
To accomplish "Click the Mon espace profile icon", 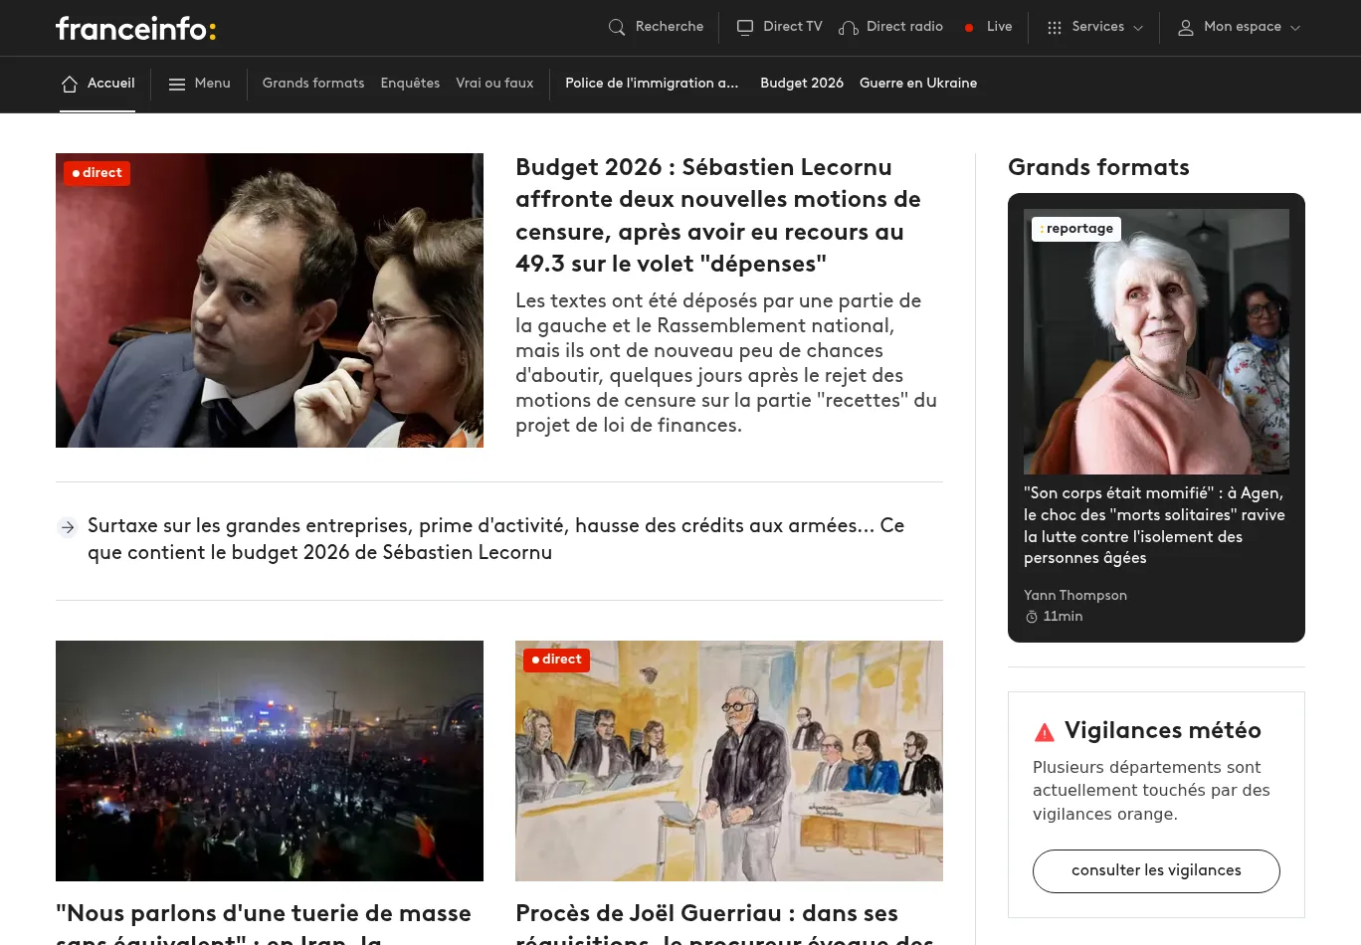I will [1185, 28].
